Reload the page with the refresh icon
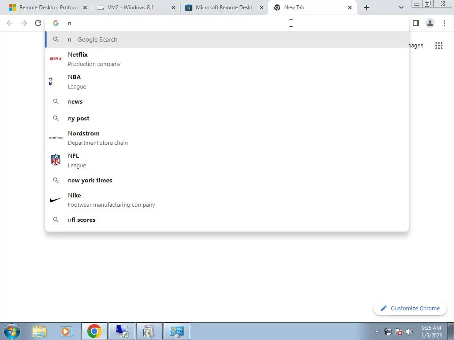The width and height of the screenshot is (454, 340). (x=38, y=23)
